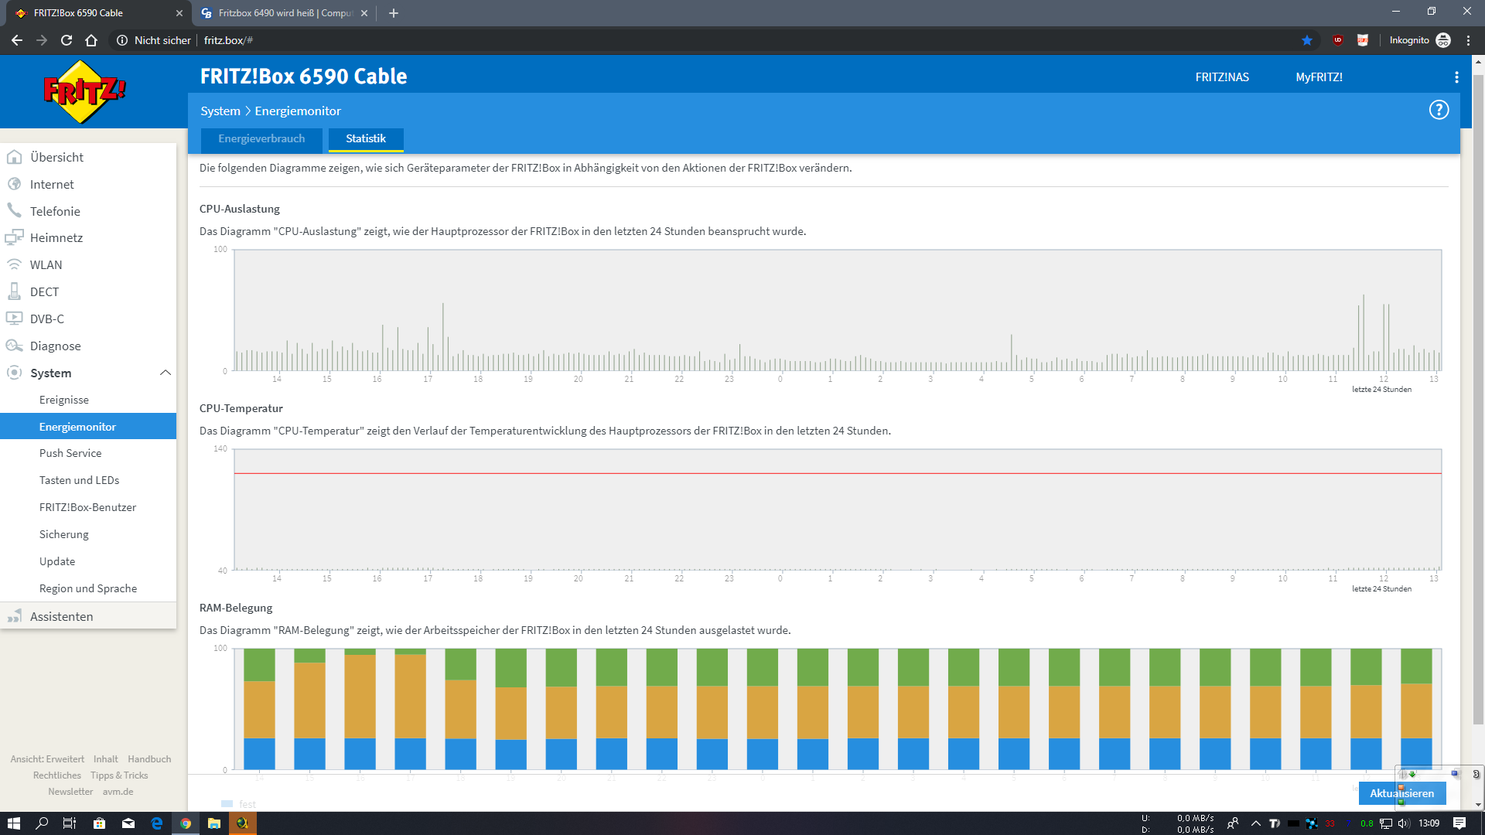Open the FRITZ!Box three-dot menu
This screenshot has width=1485, height=835.
pyautogui.click(x=1456, y=77)
